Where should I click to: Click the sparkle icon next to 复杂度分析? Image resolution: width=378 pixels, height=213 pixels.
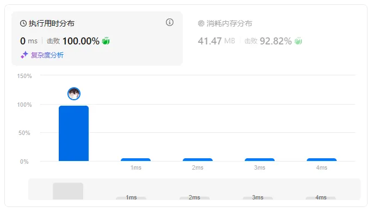coord(24,55)
